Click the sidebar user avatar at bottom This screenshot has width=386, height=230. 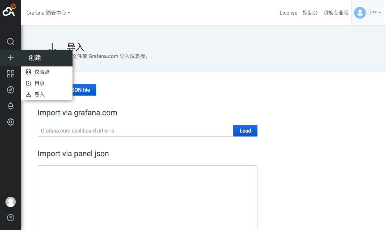[x=11, y=202]
